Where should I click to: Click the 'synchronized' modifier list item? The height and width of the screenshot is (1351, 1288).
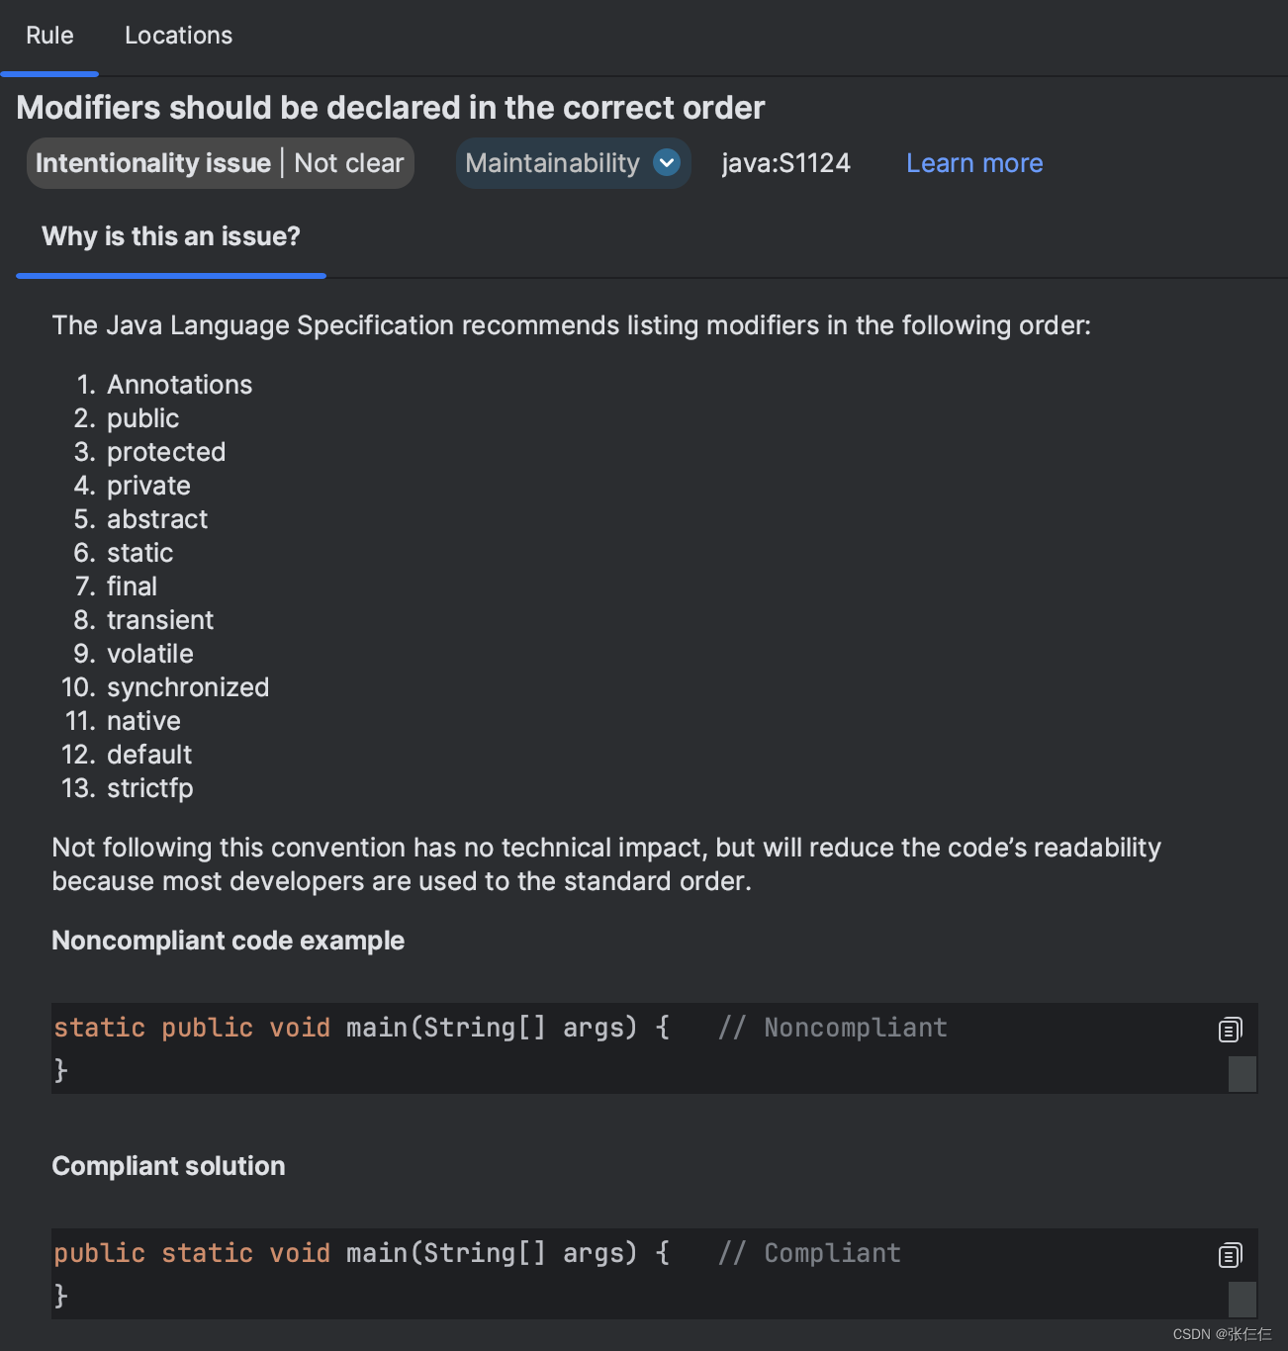(188, 687)
